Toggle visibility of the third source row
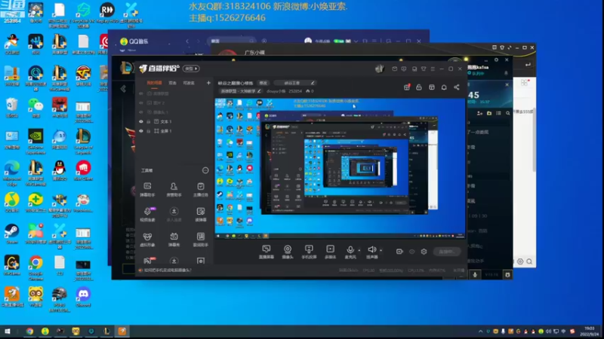 [141, 112]
